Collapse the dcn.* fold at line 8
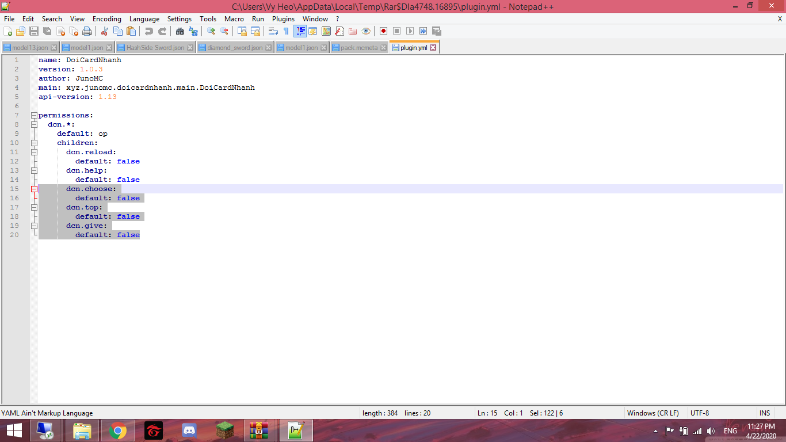The width and height of the screenshot is (786, 442). click(34, 124)
